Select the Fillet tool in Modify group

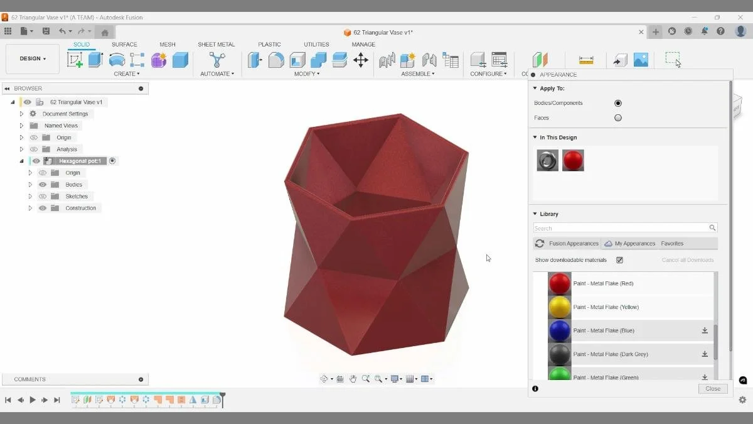(x=275, y=60)
